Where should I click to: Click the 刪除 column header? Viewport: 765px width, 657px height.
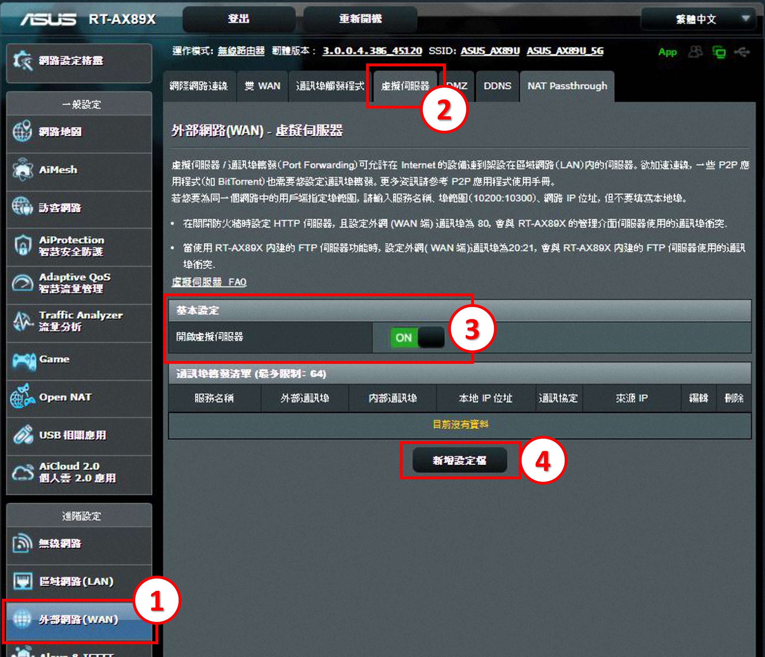coord(734,398)
